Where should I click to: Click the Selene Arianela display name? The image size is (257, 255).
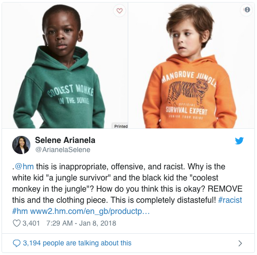tap(65, 140)
